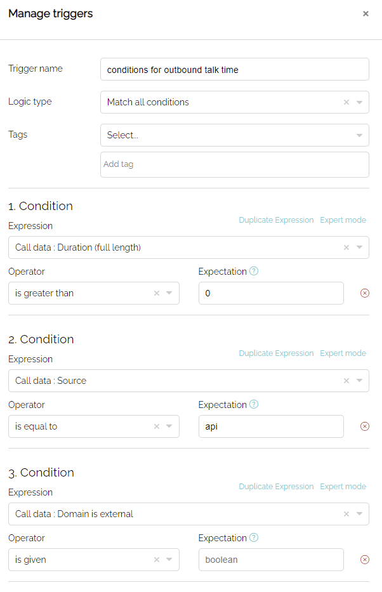382x592 pixels.
Task: Close the Manage triggers dialog
Action: pyautogui.click(x=366, y=13)
